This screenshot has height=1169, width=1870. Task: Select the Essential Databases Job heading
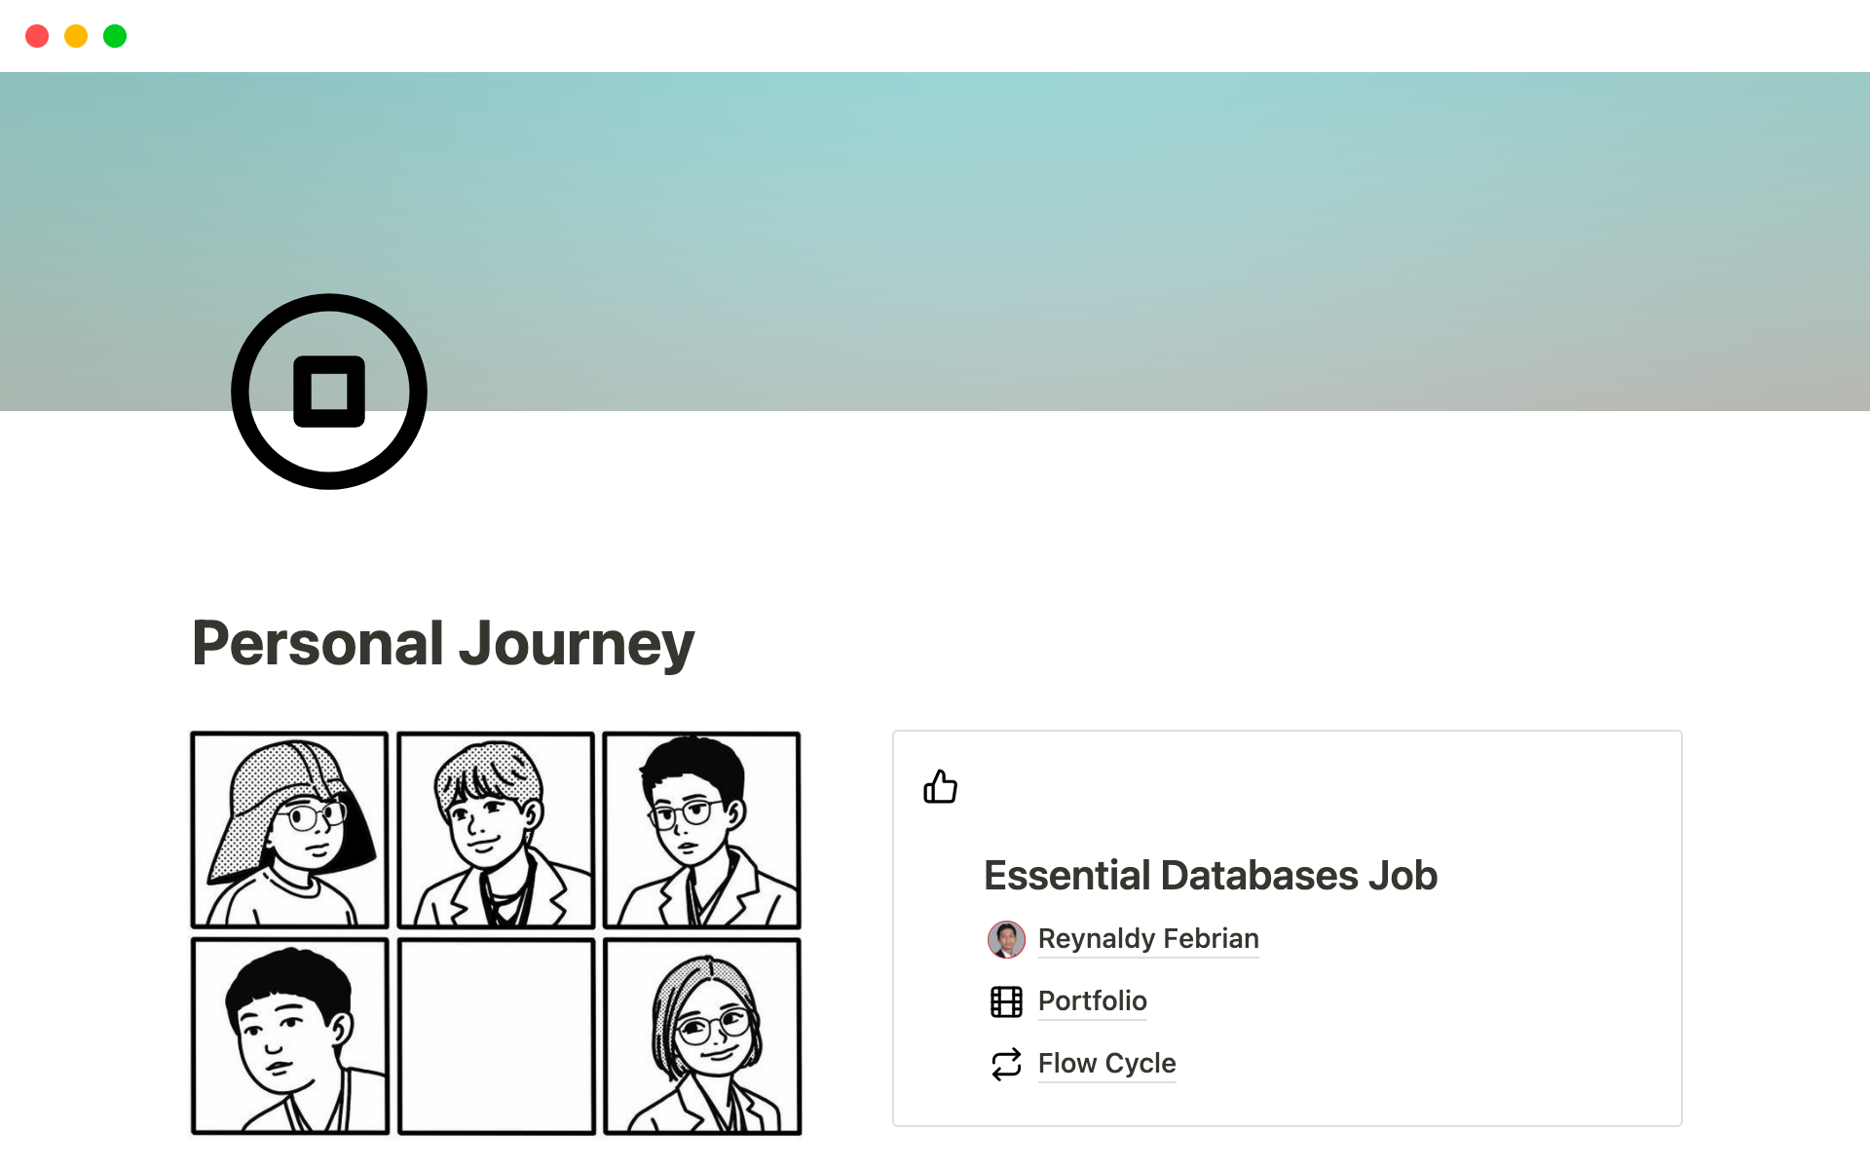point(1211,876)
